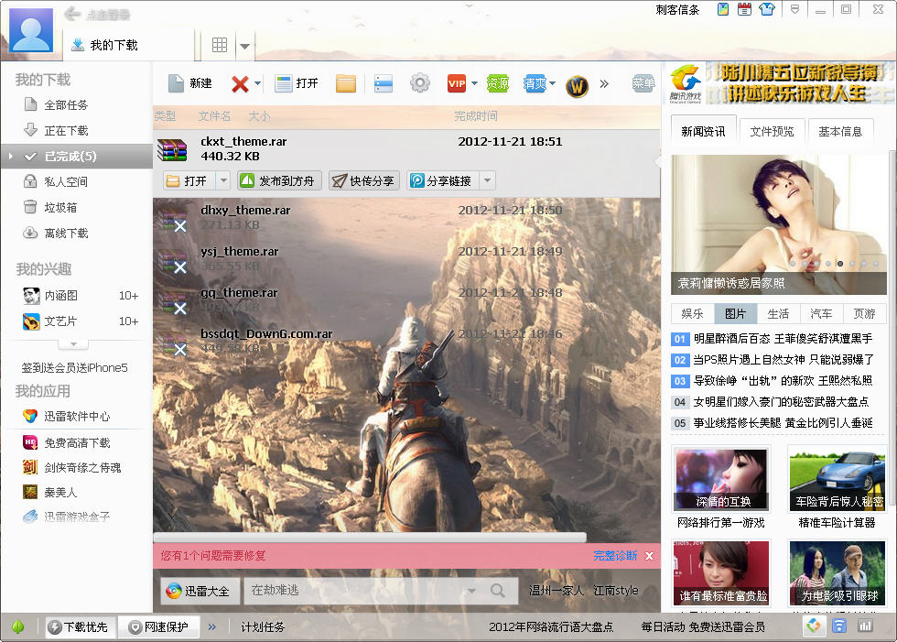Expand the 分享链接 dropdown arrow

click(x=487, y=180)
